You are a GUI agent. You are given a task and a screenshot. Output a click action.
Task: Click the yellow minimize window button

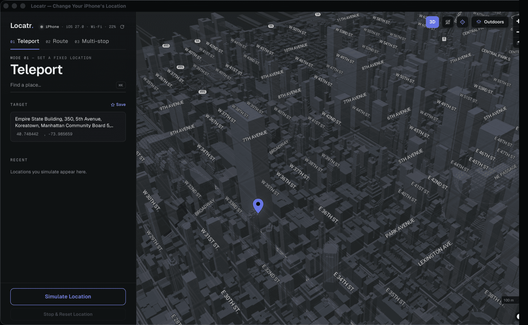tap(14, 6)
